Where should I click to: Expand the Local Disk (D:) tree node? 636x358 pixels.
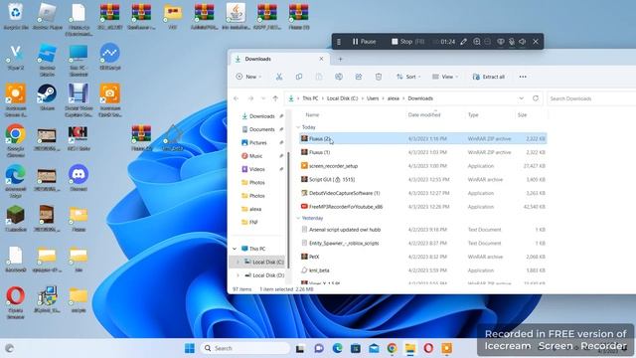[238, 275]
